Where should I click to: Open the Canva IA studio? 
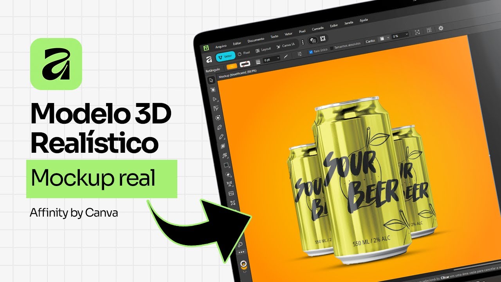286,46
